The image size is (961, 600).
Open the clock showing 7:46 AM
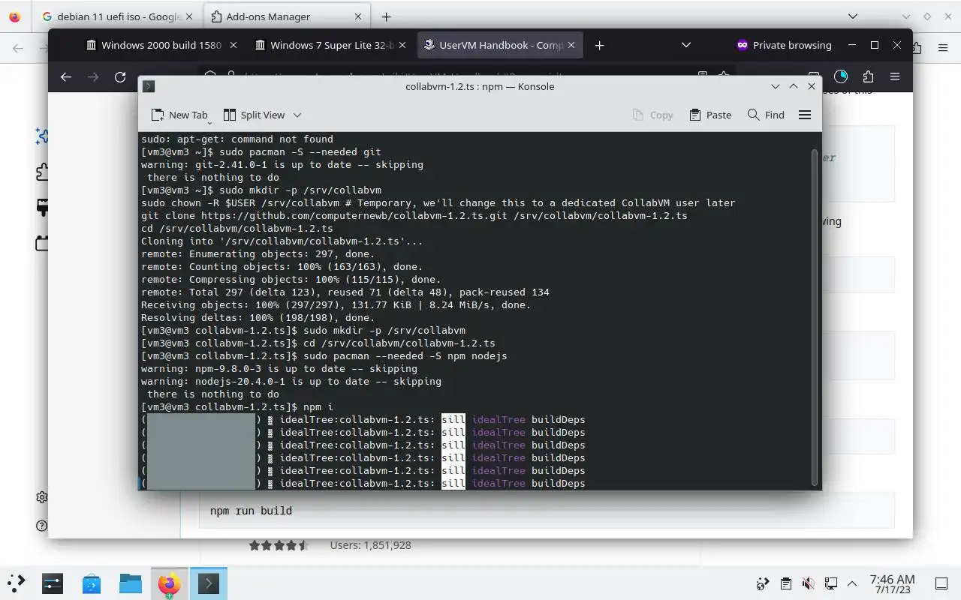coord(893,584)
